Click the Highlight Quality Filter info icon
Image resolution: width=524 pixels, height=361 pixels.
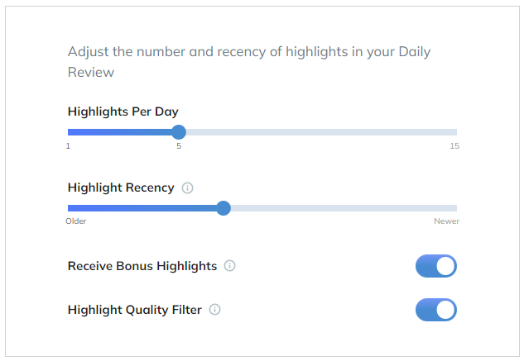tap(215, 310)
